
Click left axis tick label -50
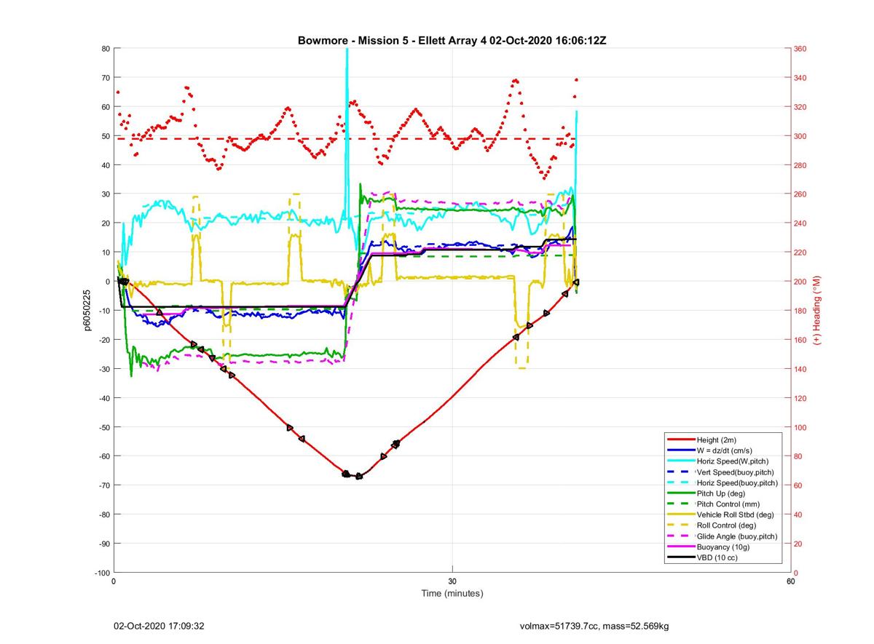click(103, 427)
